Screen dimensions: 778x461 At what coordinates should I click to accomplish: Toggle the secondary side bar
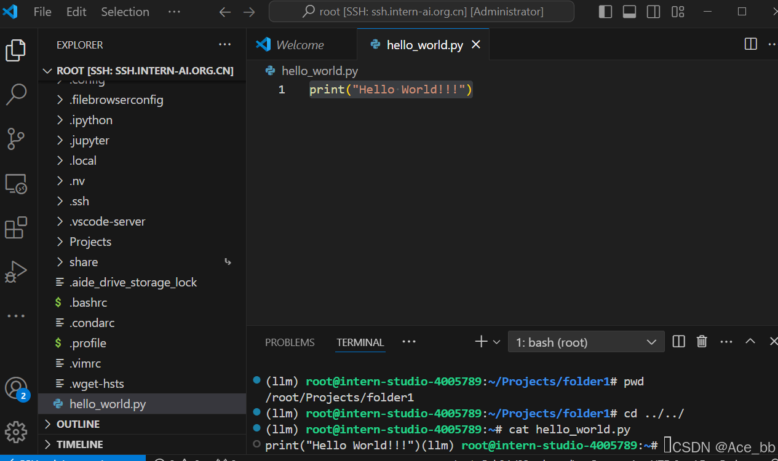654,12
